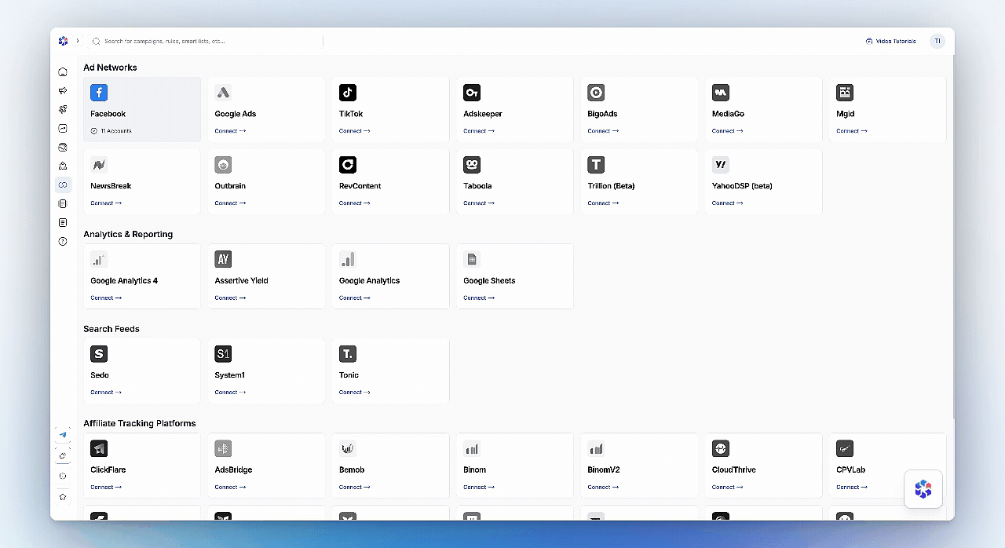Screen dimensions: 1005x548
Task: Click the BigoAds logo icon
Action: tap(596, 93)
